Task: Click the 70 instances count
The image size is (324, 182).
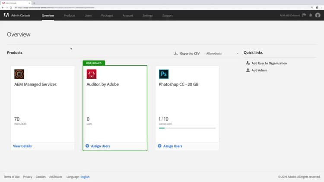Action: click(17, 119)
